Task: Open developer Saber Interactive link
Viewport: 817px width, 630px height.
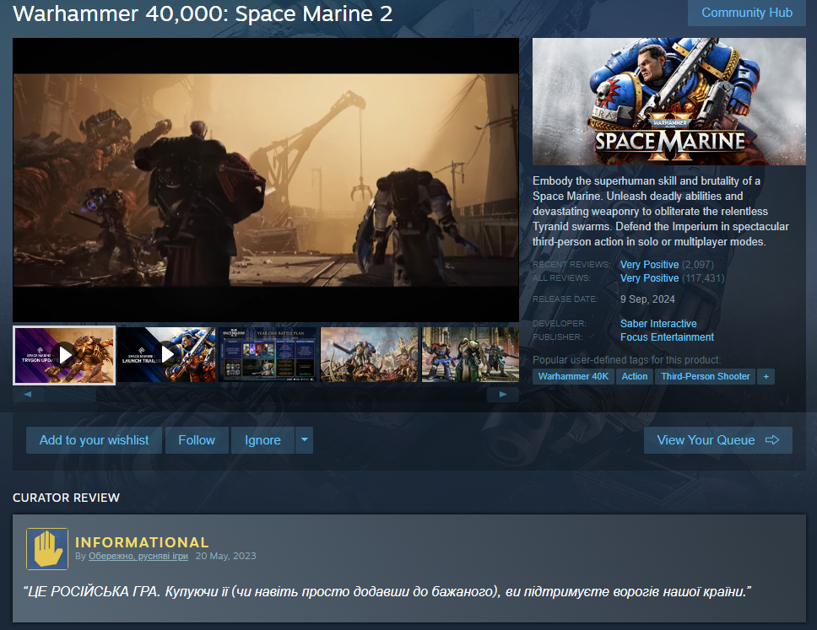Action: [x=658, y=323]
